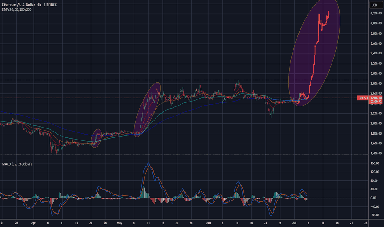Viewport: 384px width, 227px height.
Task: Click the 2,600.00 price axis label
Action: point(376,93)
